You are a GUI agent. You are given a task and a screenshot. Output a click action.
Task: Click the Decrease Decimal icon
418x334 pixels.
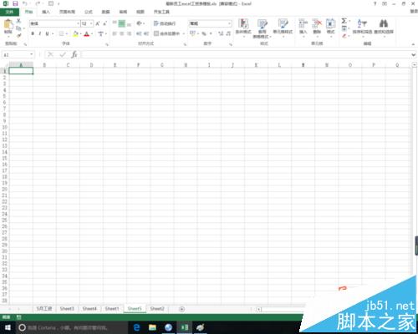pos(228,33)
